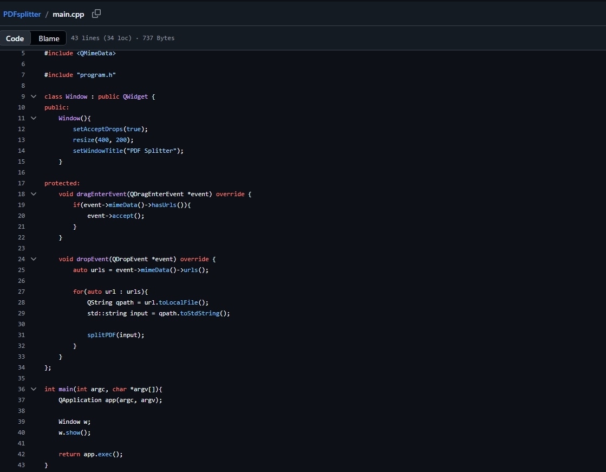Click the setAcceptDrops(true) call
The width and height of the screenshot is (606, 472).
(110, 129)
